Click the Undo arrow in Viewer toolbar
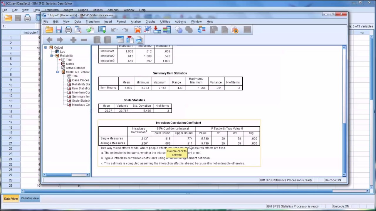Screen dimensions: 376x211 [x=115, y=30]
